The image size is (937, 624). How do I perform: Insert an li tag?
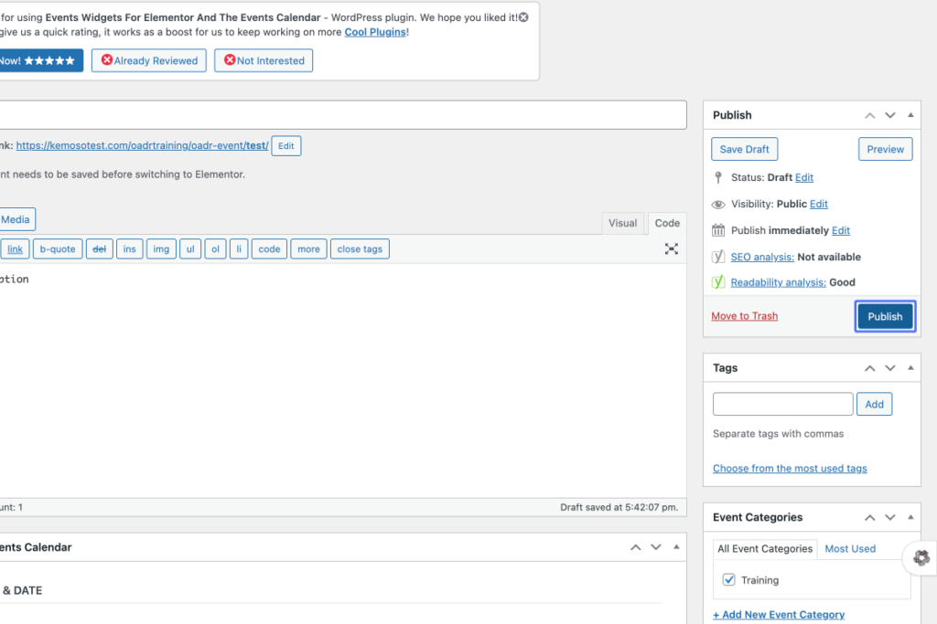coord(239,249)
